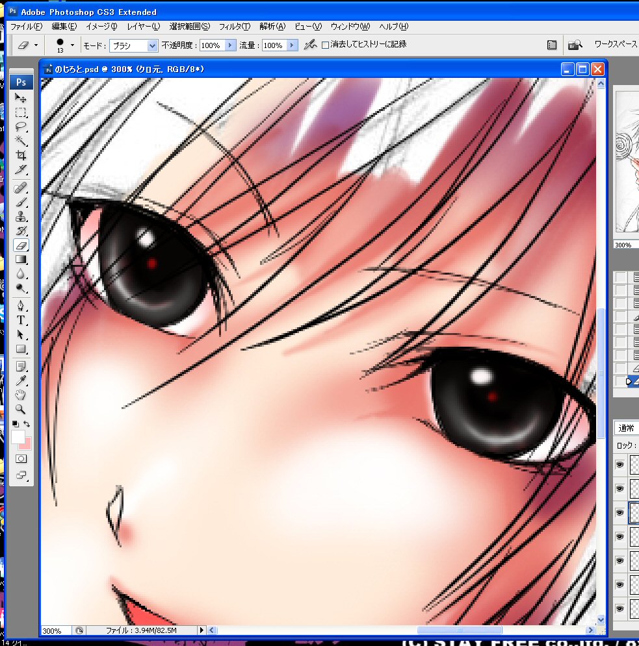Select the Rectangular Marquee tool
This screenshot has height=646, width=639.
20,112
